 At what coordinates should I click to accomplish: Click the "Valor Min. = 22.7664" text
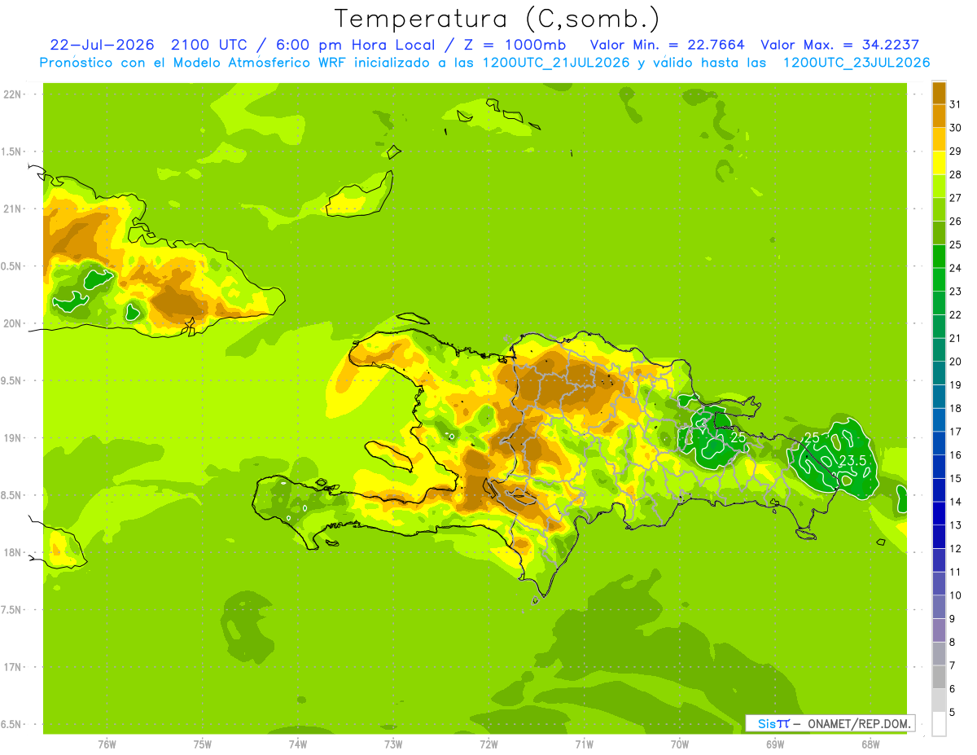coord(668,45)
